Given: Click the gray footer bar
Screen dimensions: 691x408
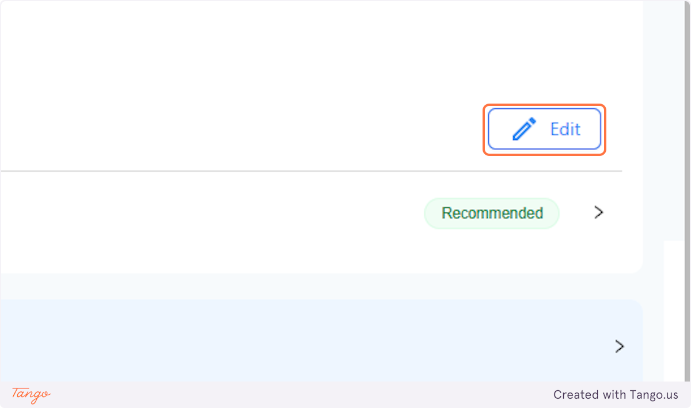Looking at the screenshot, I should point(345,395).
